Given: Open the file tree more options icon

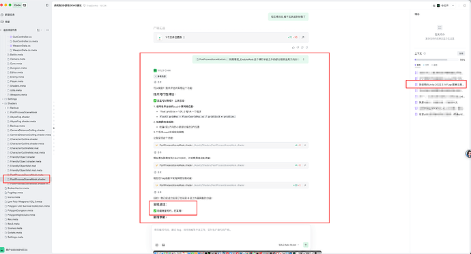Looking at the screenshot, I should [48, 30].
